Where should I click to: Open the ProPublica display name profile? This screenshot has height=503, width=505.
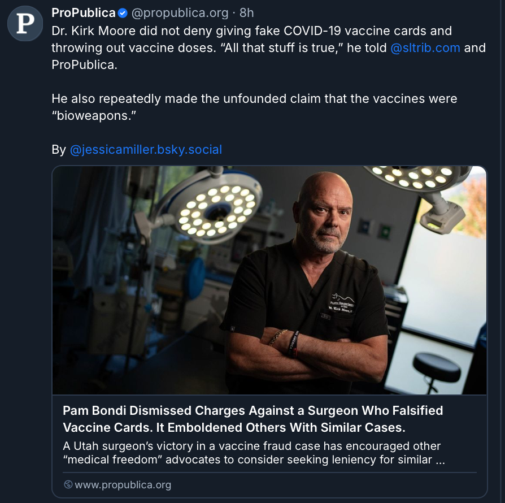pos(83,13)
